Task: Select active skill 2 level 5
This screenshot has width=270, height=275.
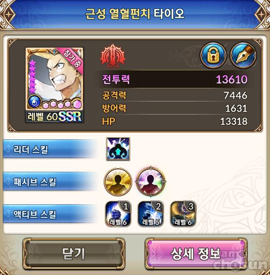Action: tap(151, 214)
